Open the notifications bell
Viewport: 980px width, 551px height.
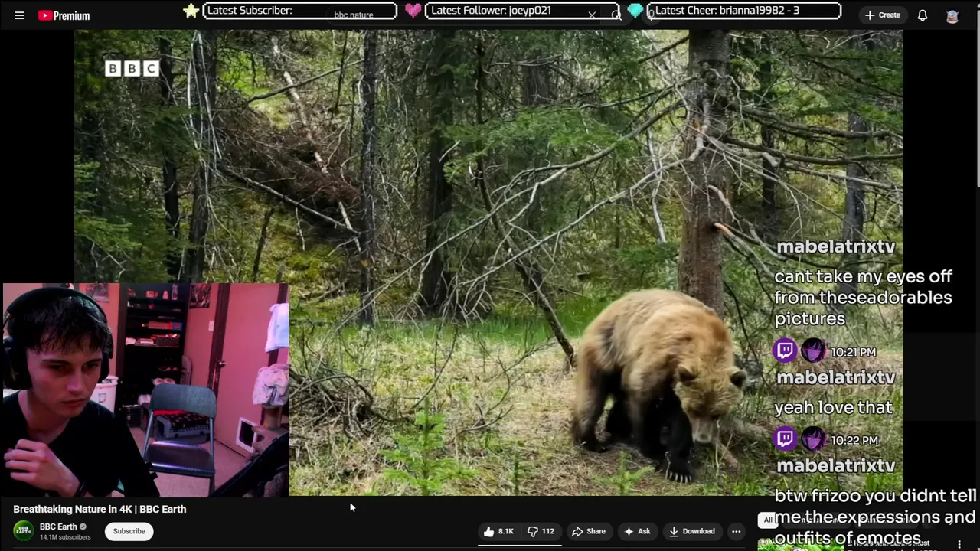click(923, 15)
